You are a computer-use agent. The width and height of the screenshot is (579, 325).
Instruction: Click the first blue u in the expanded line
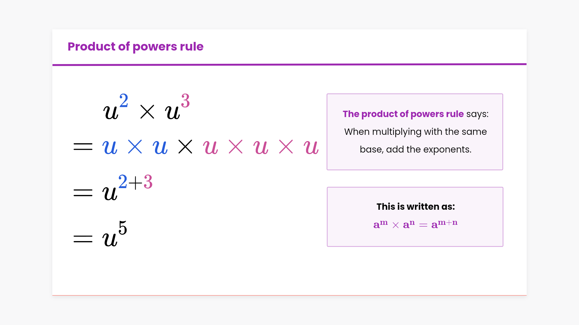[110, 147]
